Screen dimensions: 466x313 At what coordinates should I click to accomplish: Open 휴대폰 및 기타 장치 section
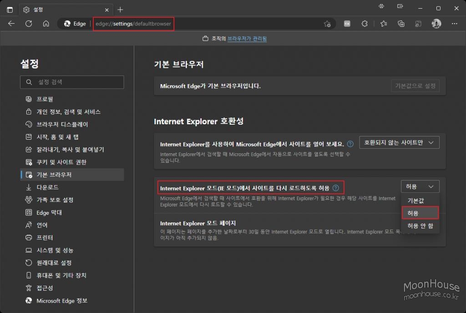pos(72,275)
